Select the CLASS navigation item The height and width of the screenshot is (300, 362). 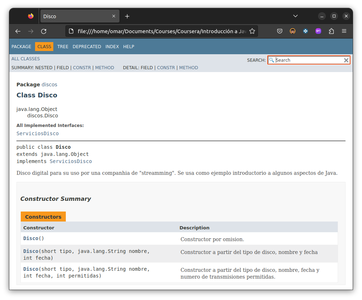(44, 46)
